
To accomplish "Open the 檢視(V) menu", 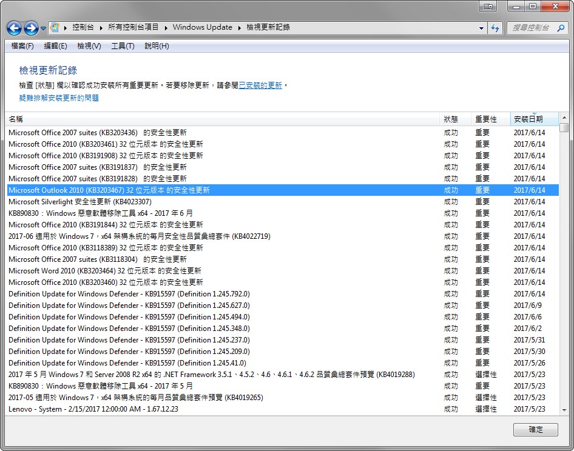I will click(89, 46).
